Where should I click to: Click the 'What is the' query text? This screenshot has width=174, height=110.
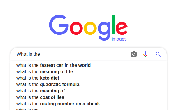[x=28, y=54]
